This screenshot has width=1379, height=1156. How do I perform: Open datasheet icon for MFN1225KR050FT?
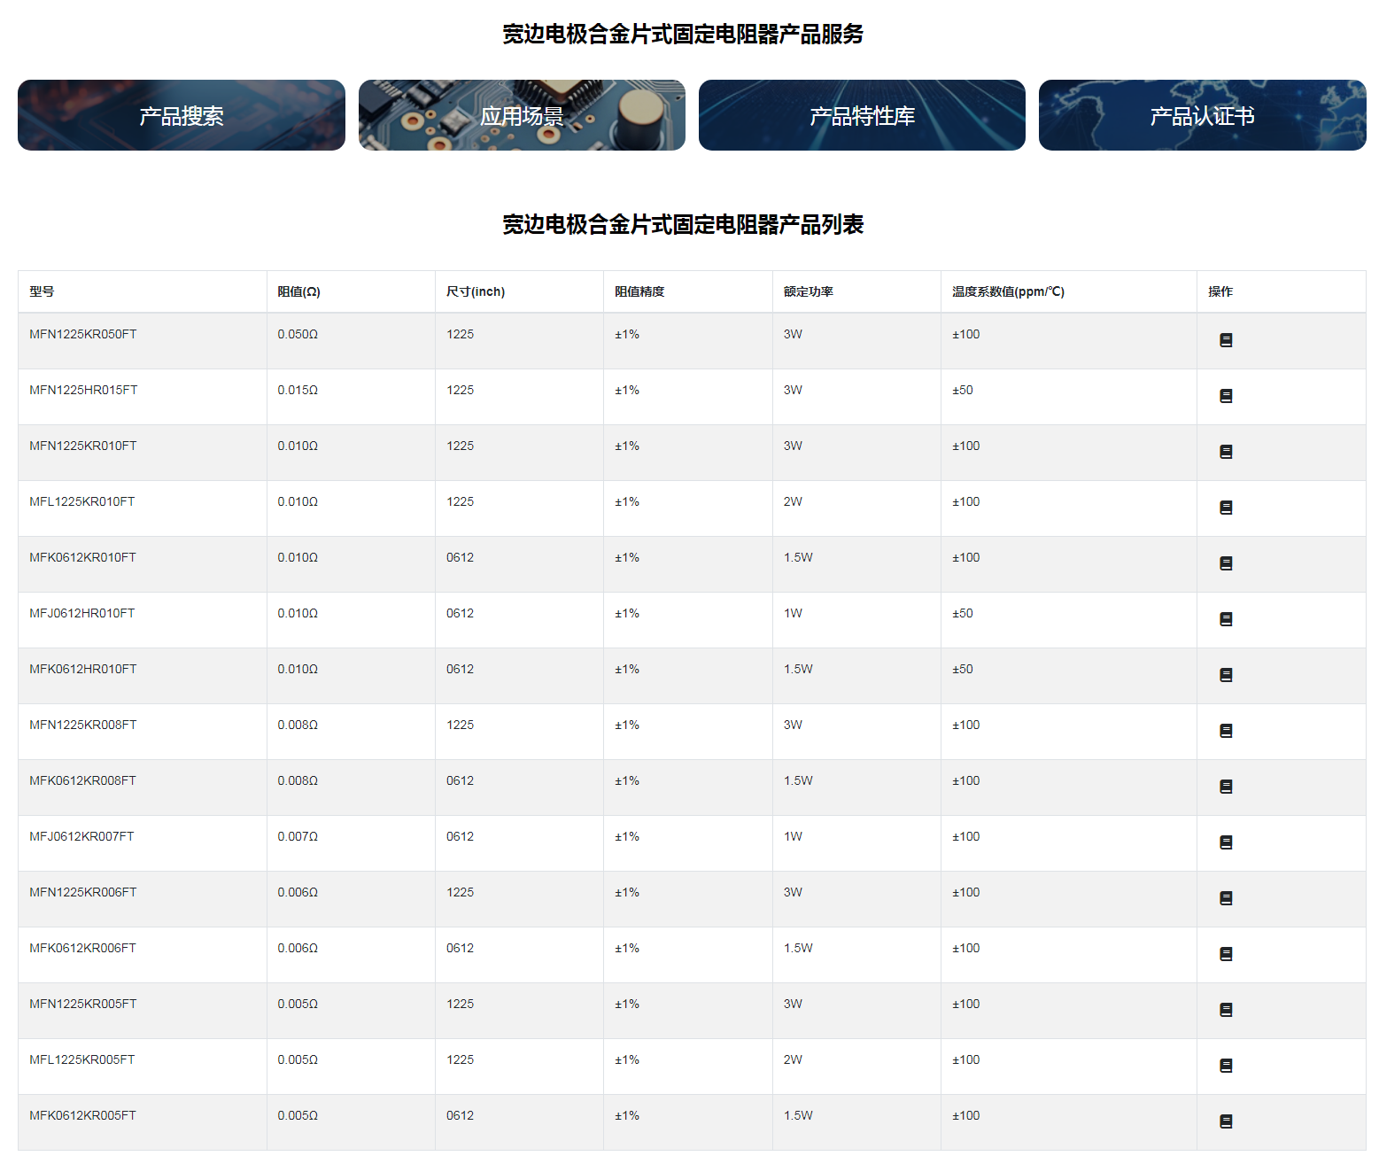tap(1226, 340)
